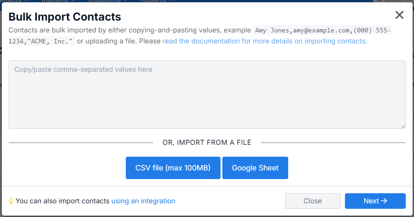Choose CSV file (max 100MB) upload

click(x=173, y=168)
